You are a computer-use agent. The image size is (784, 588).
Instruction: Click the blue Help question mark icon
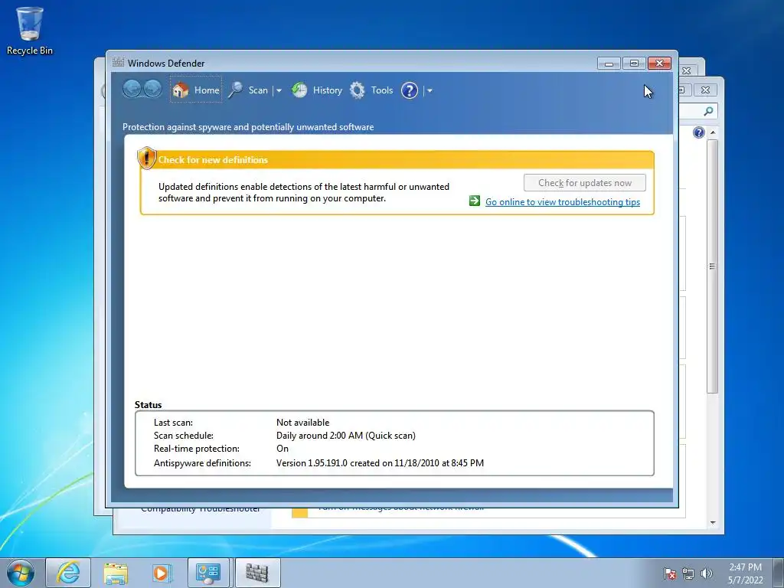(410, 90)
